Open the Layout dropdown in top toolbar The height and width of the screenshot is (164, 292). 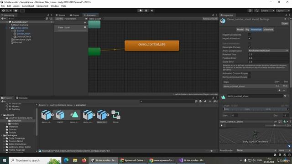pos(283,10)
